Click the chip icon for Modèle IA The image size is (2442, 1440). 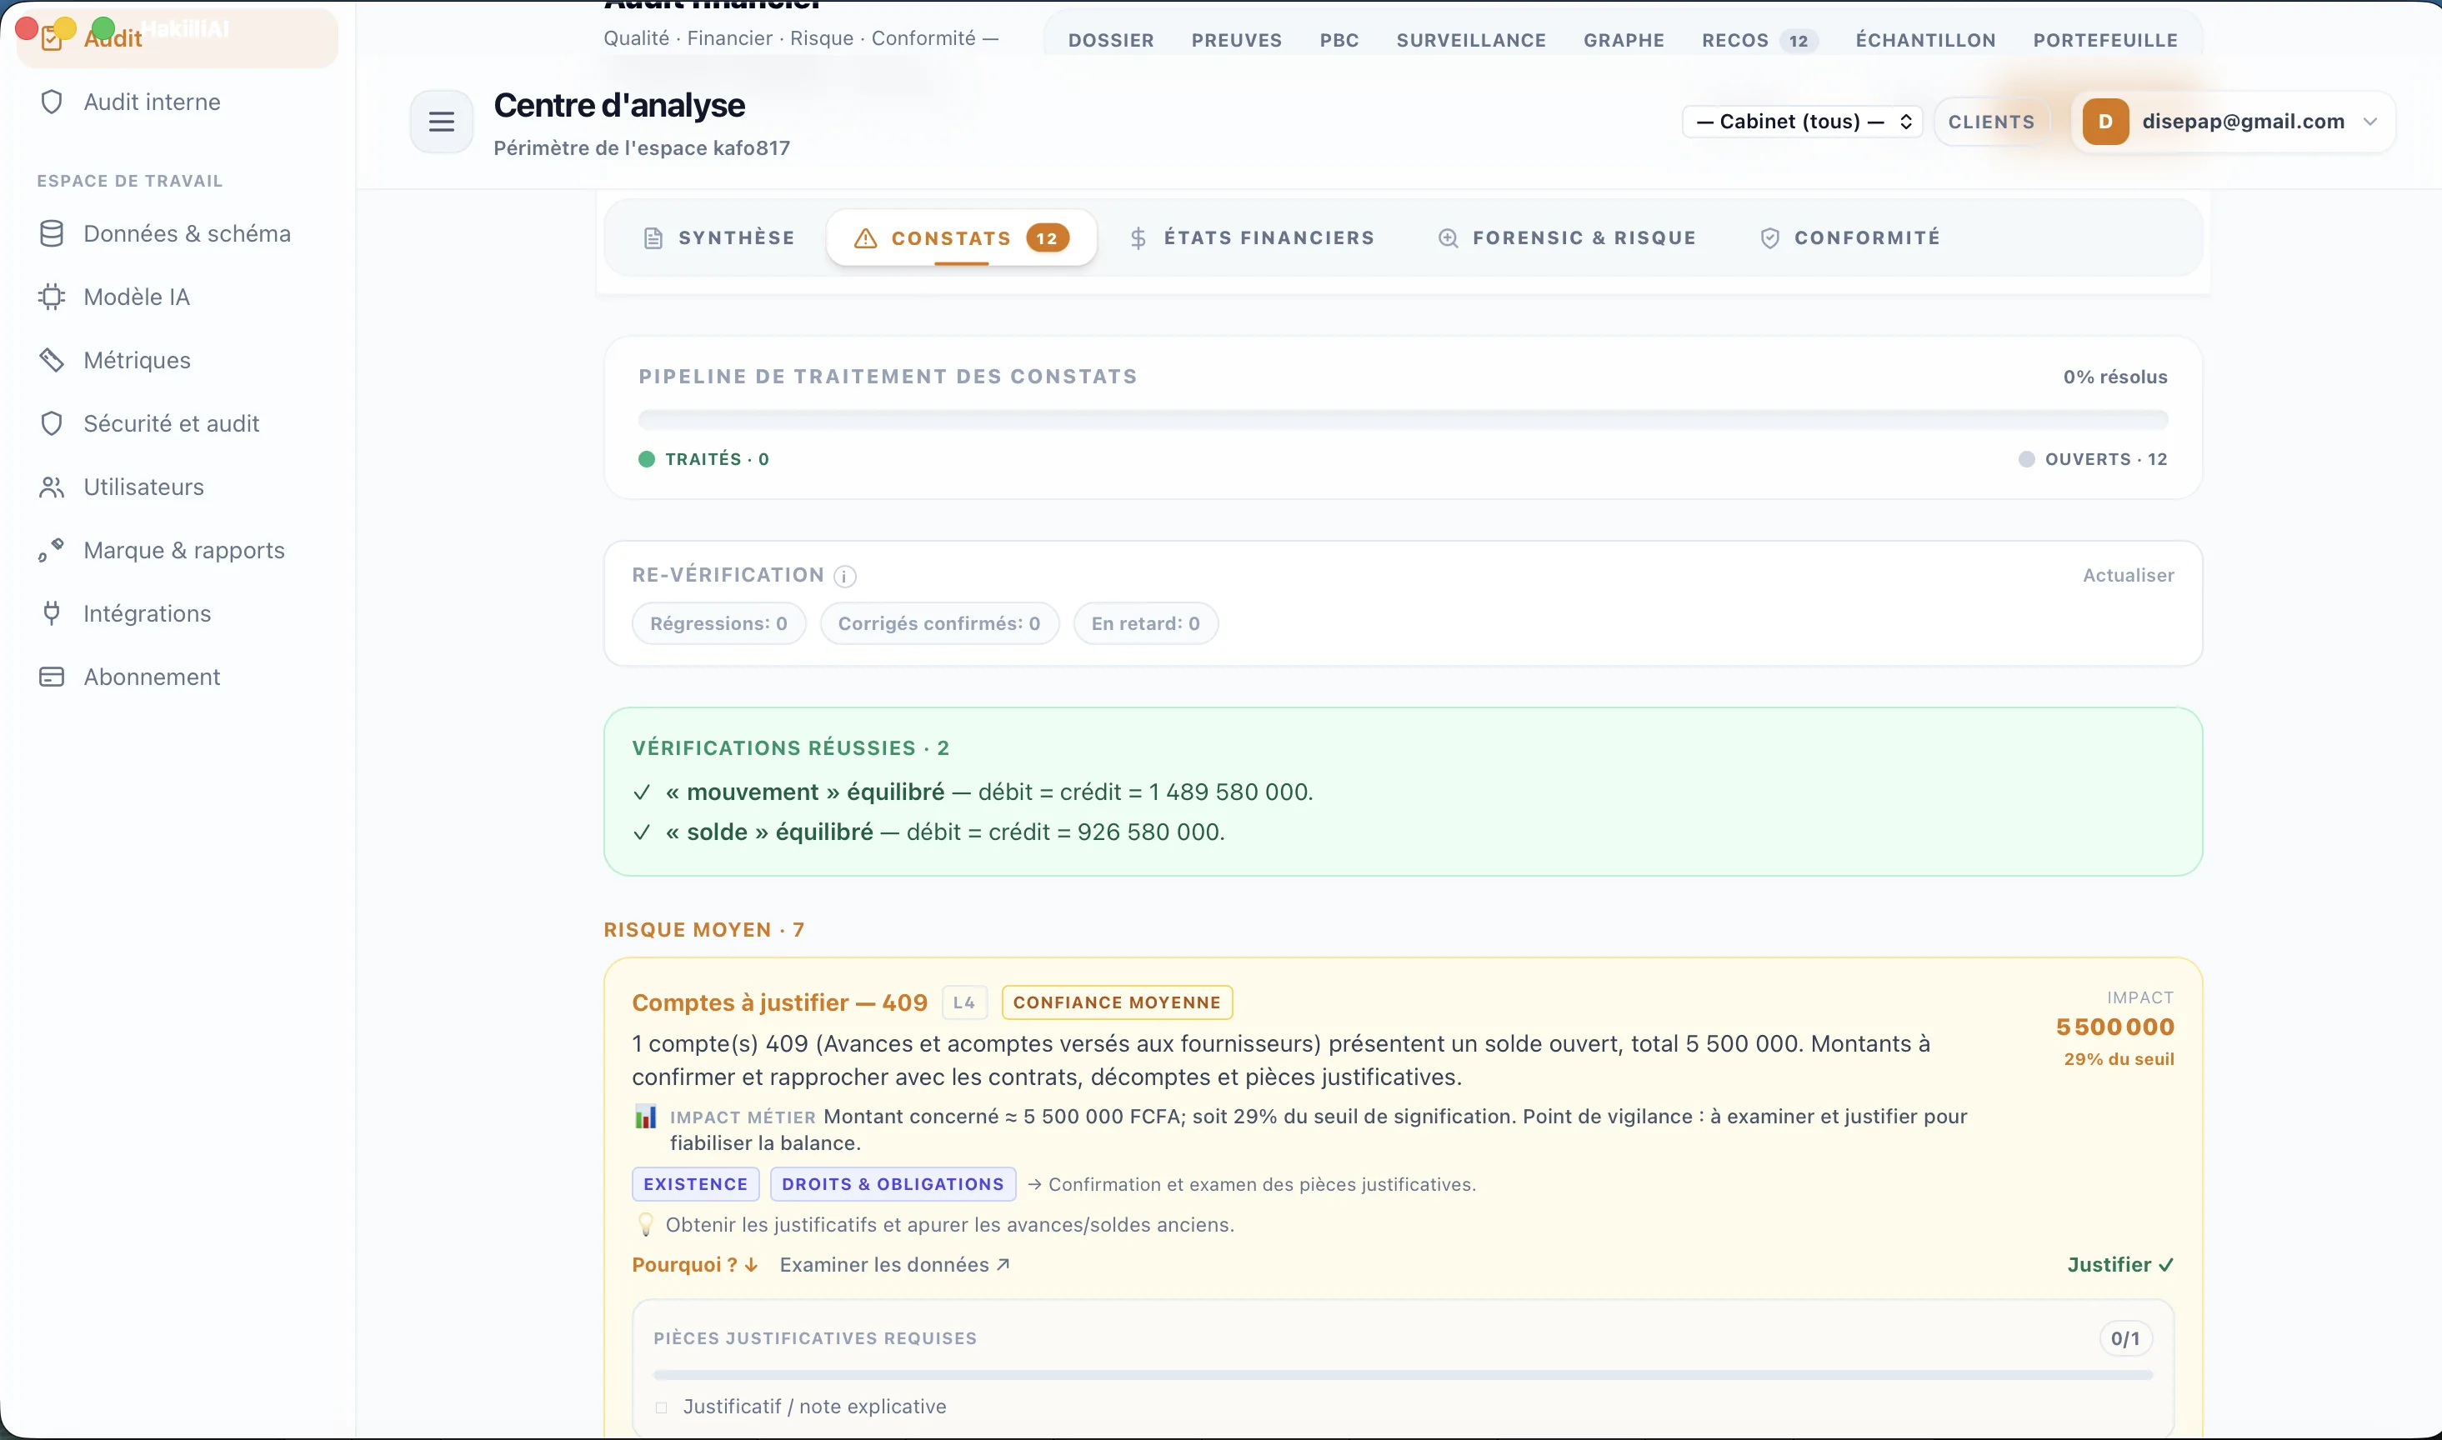tap(52, 297)
